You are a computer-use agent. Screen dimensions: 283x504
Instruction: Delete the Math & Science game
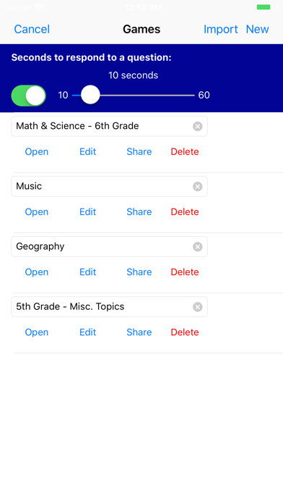tap(185, 152)
